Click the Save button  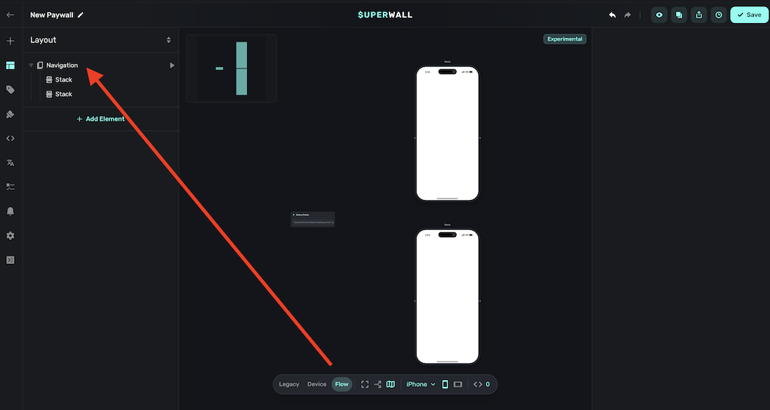[748, 15]
